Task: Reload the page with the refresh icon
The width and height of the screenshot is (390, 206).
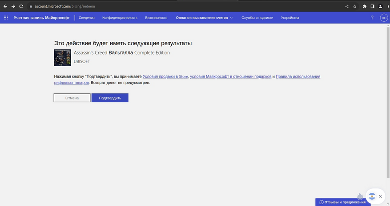Action: (x=21, y=7)
